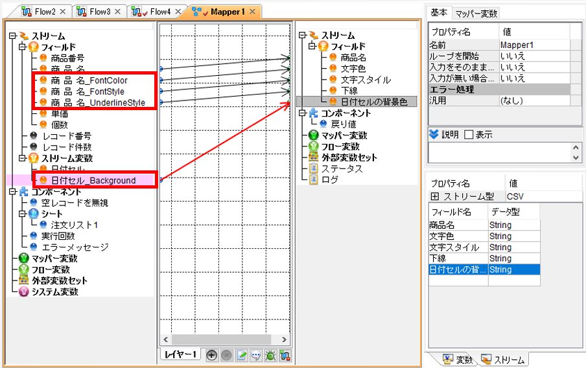Click the マッパー変数 icon in the output tree
The height and width of the screenshot is (368, 586).
click(314, 135)
